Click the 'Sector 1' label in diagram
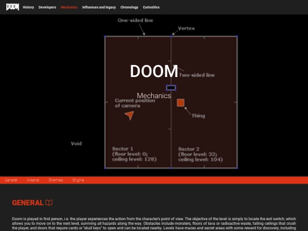 coord(123,149)
